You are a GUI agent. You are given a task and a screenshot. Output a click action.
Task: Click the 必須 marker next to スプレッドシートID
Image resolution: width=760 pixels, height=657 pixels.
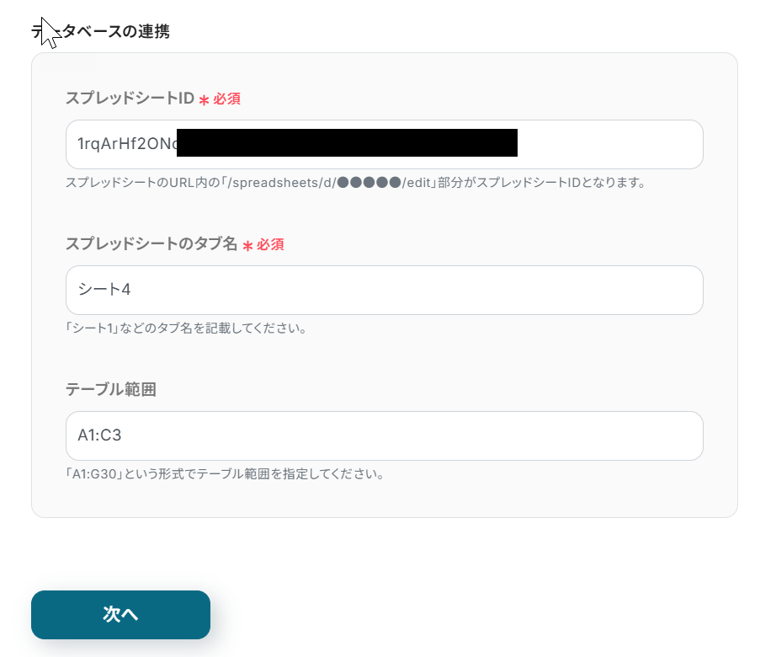(226, 99)
